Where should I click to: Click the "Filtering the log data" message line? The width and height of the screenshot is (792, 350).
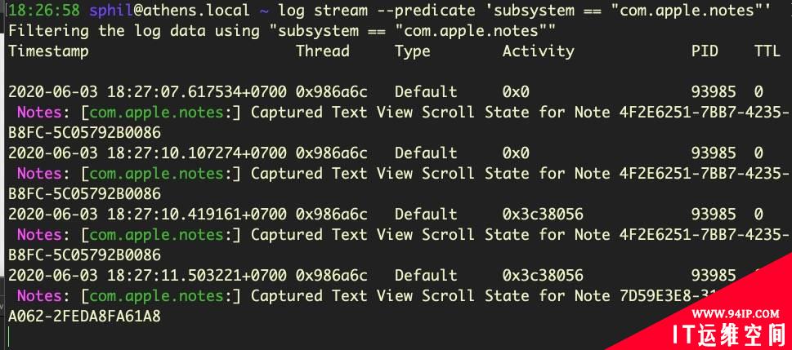pyautogui.click(x=282, y=31)
